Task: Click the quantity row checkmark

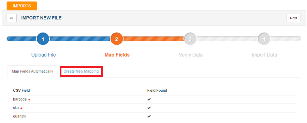Action: tap(149, 116)
